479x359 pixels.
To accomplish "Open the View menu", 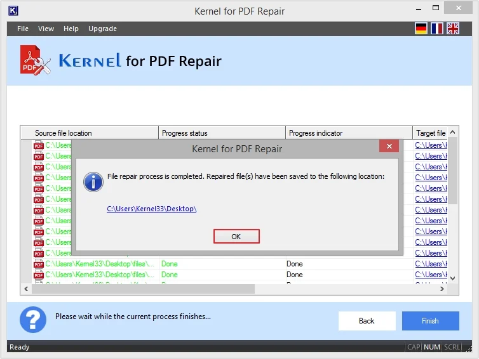I will [46, 29].
